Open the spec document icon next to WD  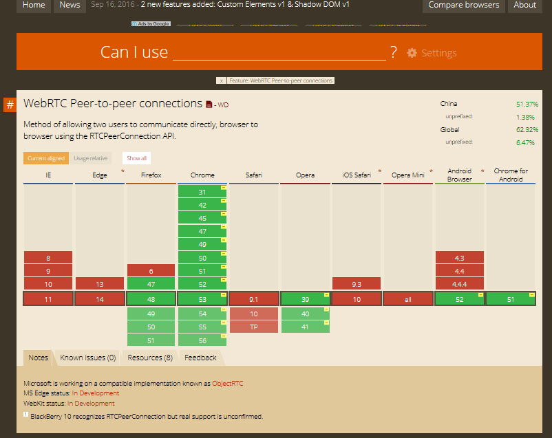click(x=209, y=105)
